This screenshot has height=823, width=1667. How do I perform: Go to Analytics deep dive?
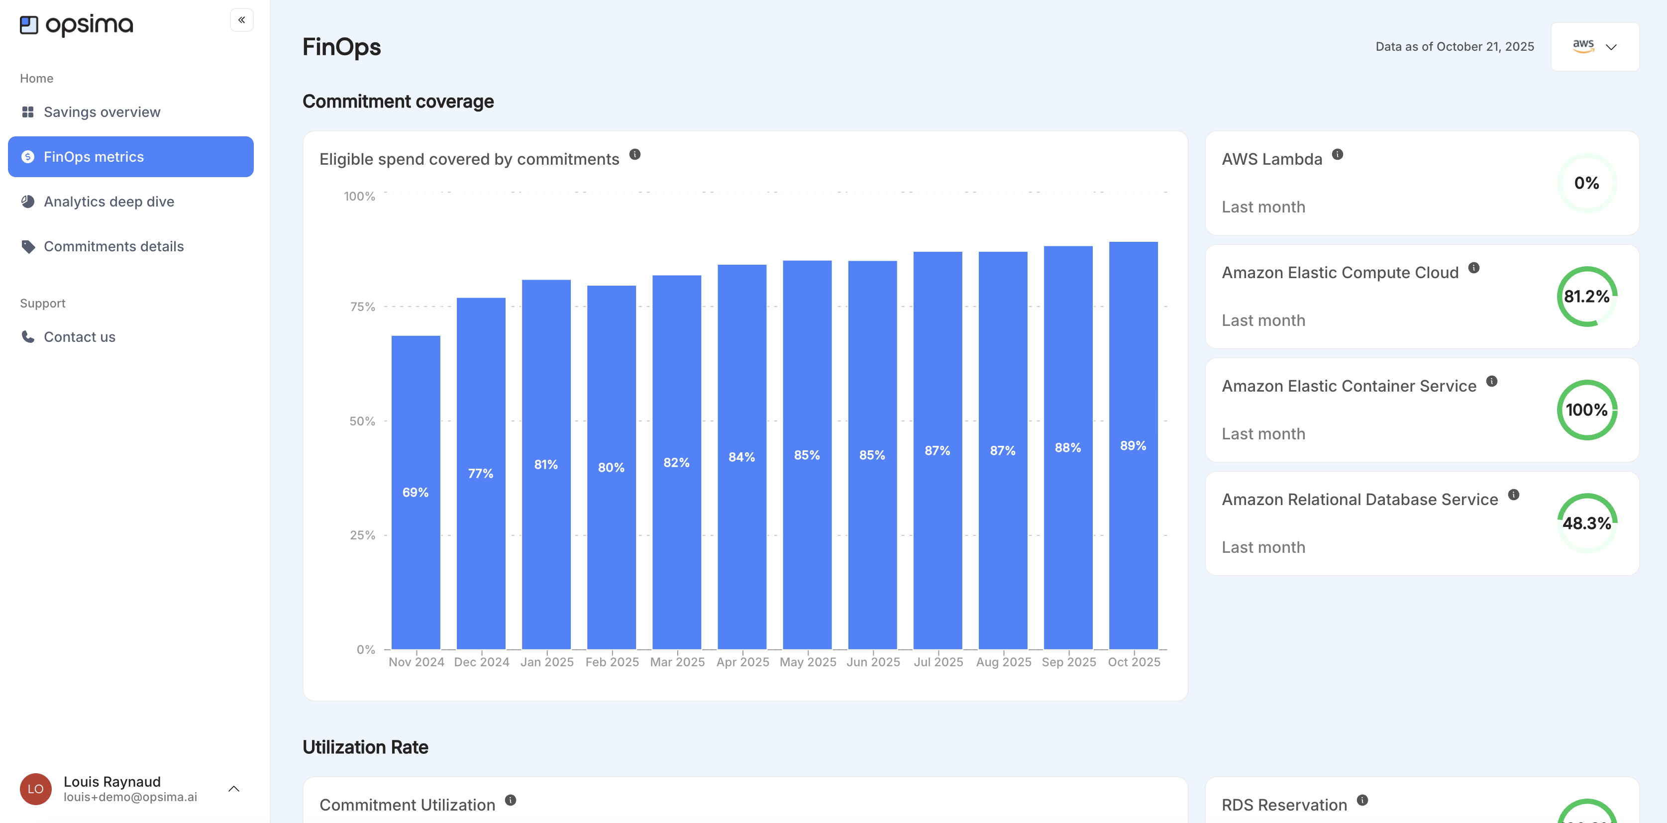click(x=108, y=202)
